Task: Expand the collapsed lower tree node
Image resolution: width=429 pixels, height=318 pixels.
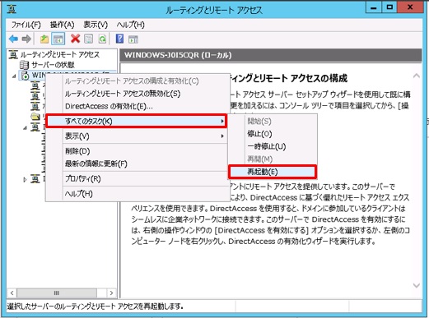Action: 25,180
